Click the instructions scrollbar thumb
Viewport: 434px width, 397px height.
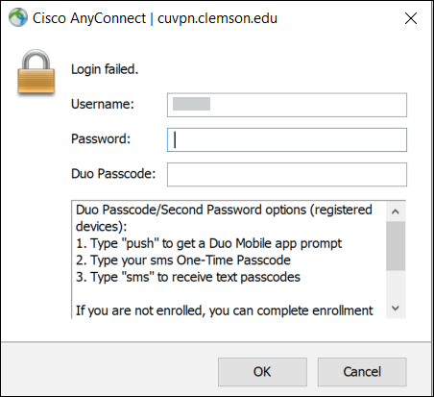[x=396, y=246]
